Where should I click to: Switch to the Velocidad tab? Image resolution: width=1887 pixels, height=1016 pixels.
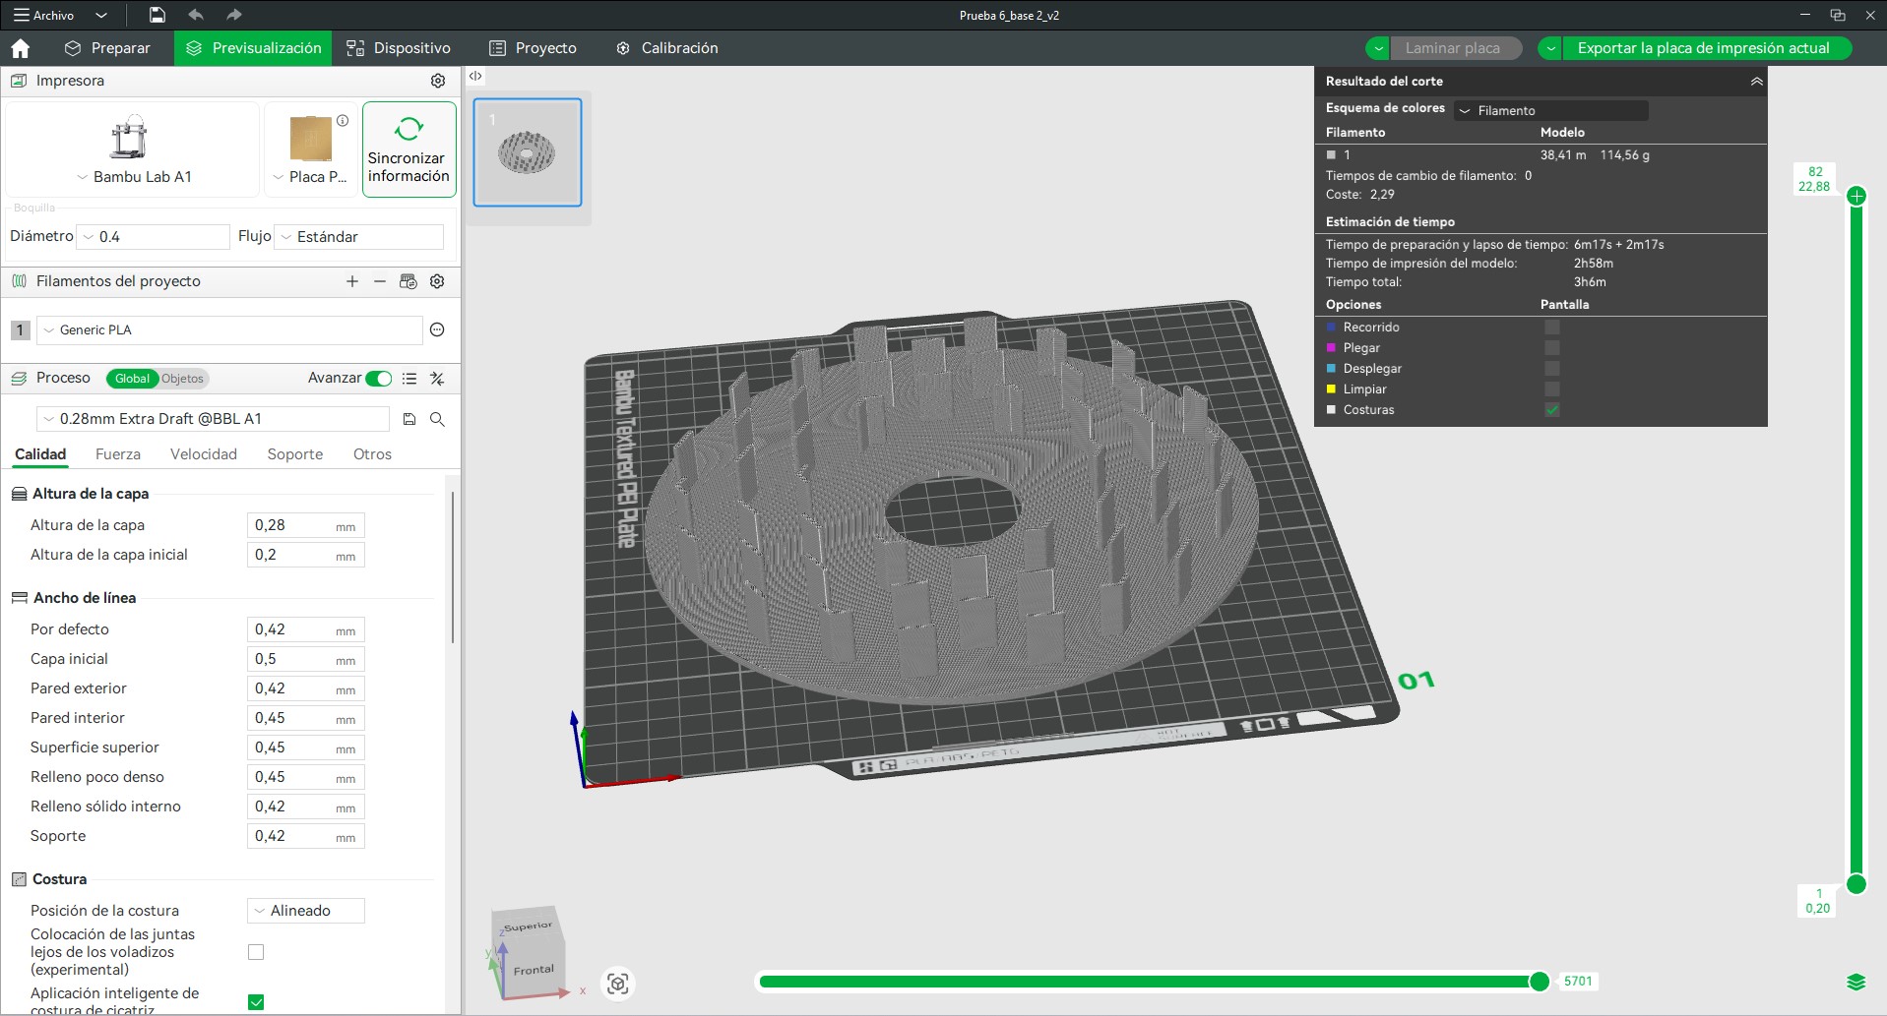click(x=203, y=454)
